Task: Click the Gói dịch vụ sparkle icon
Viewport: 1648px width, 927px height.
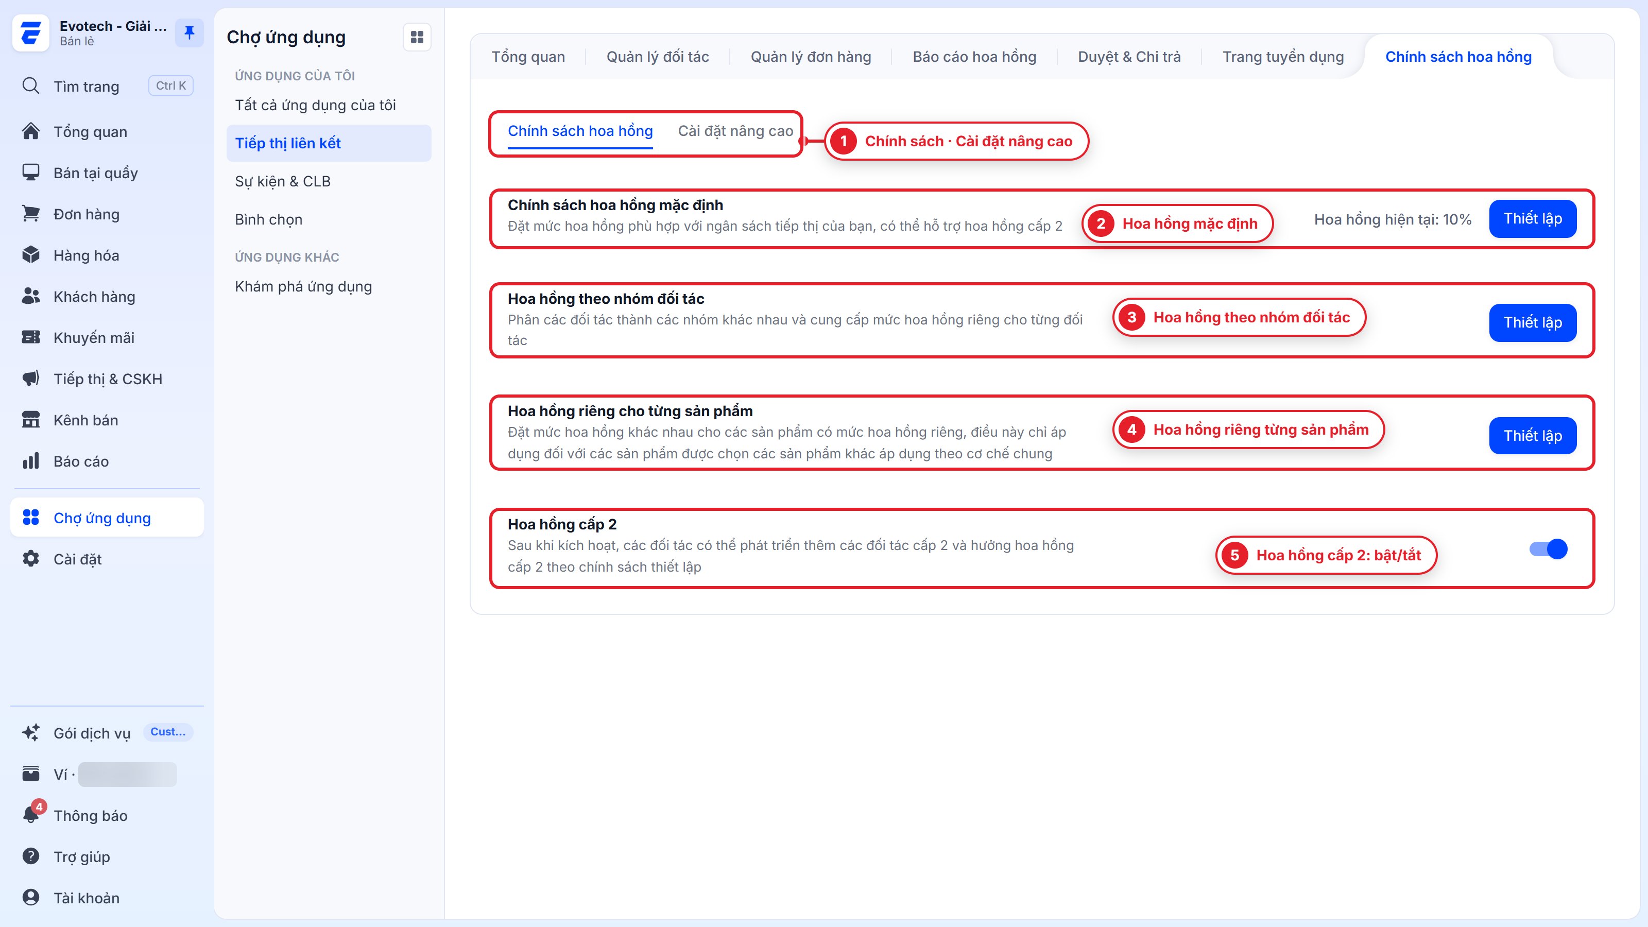Action: [31, 732]
